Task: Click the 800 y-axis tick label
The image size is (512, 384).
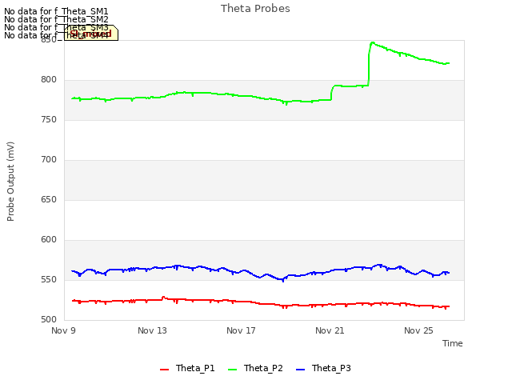Action: point(49,80)
